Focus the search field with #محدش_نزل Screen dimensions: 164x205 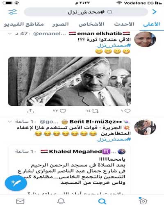pos(86,12)
